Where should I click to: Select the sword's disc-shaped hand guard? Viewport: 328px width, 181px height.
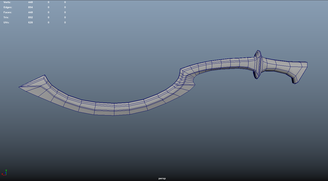(258, 65)
